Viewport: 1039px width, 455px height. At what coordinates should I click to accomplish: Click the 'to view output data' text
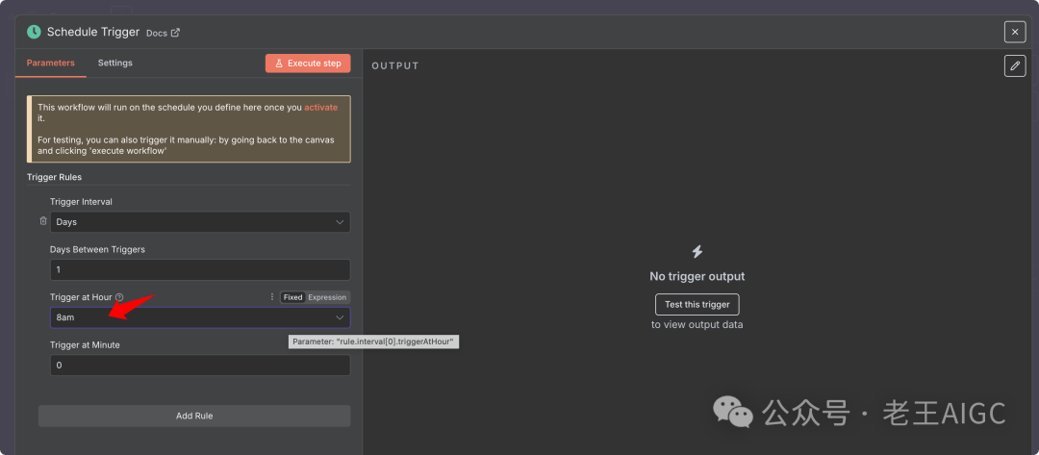pyautogui.click(x=697, y=324)
